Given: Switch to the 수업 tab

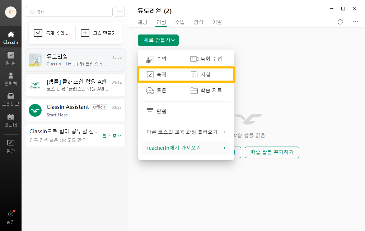Looking at the screenshot, I should tap(180, 22).
